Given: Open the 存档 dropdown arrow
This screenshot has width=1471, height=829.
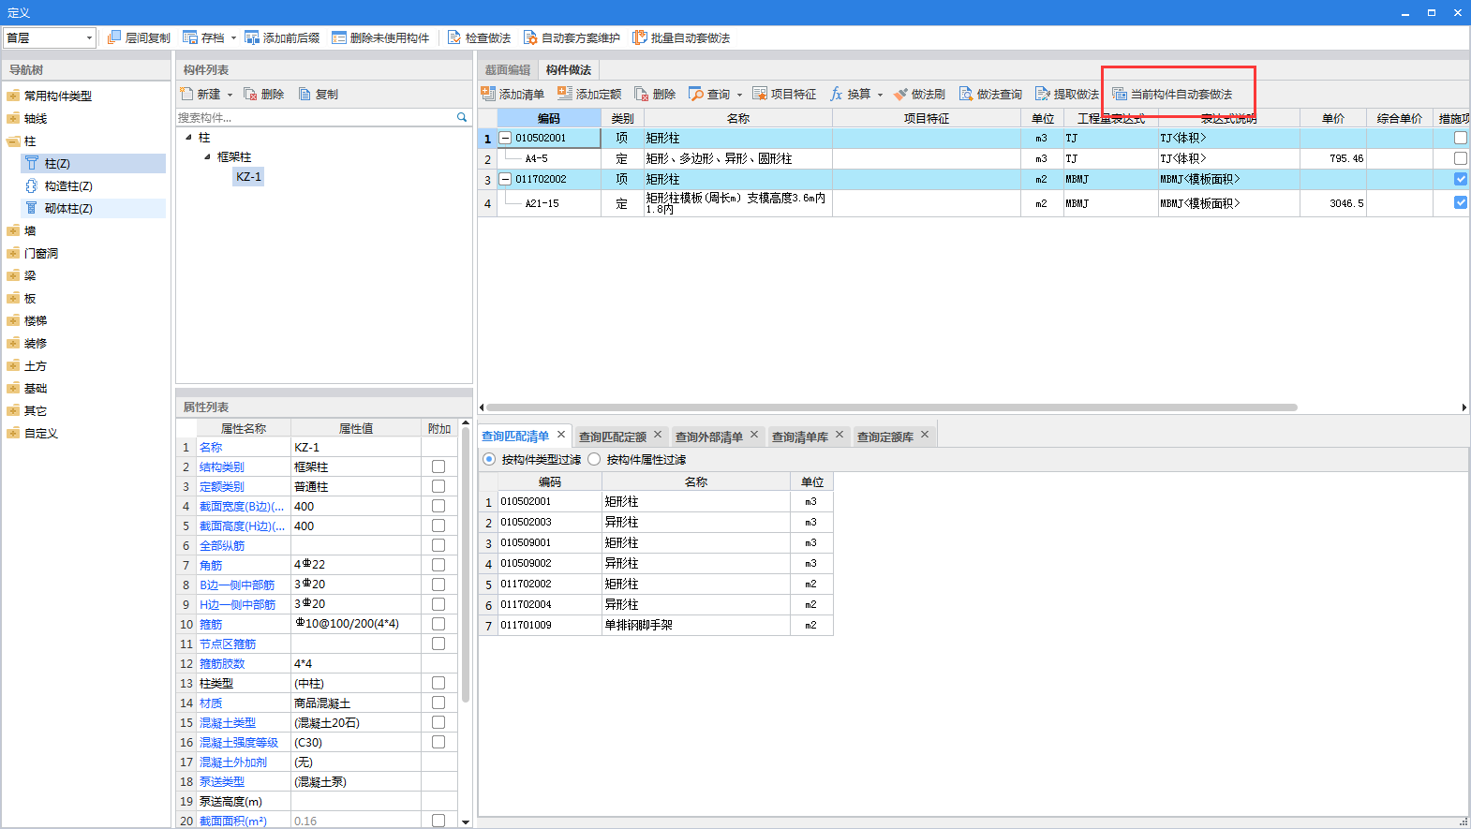Looking at the screenshot, I should pyautogui.click(x=233, y=38).
